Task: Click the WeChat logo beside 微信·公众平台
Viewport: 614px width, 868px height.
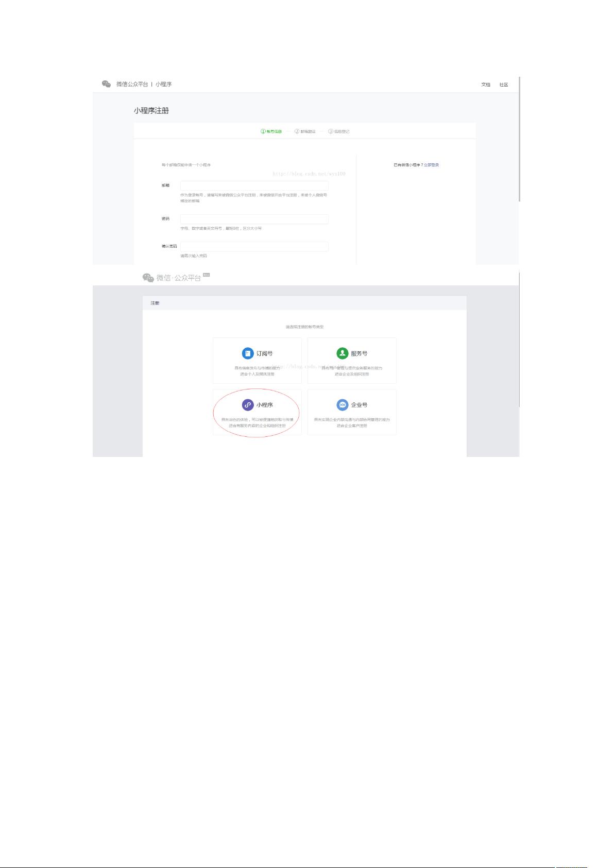Action: point(148,278)
